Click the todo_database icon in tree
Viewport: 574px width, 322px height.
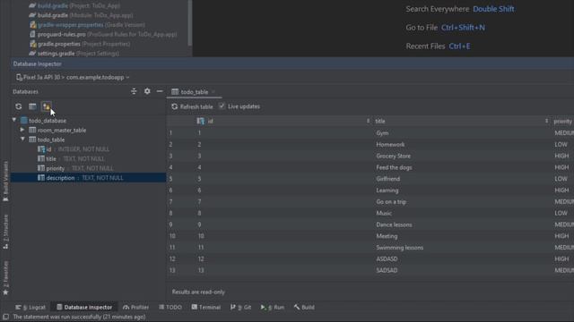(24, 121)
